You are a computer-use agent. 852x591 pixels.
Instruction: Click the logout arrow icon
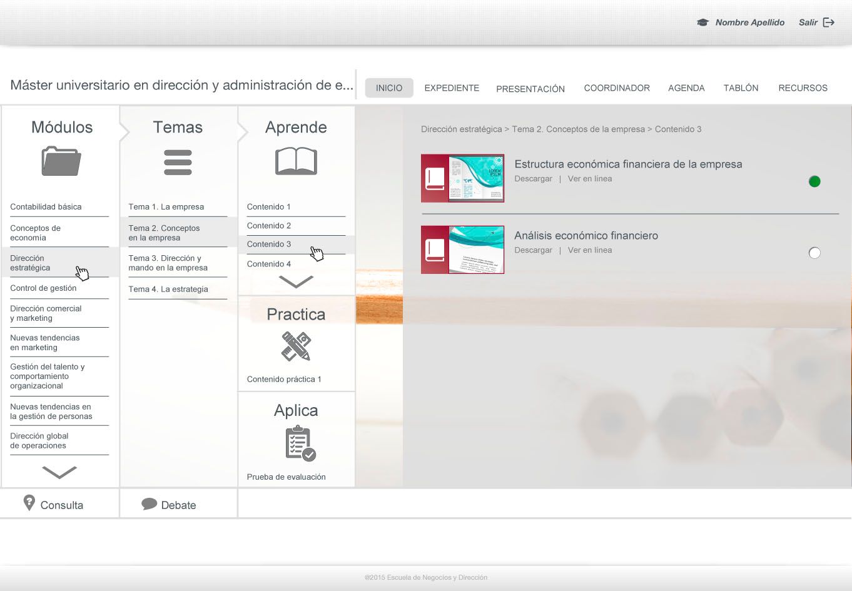coord(829,23)
